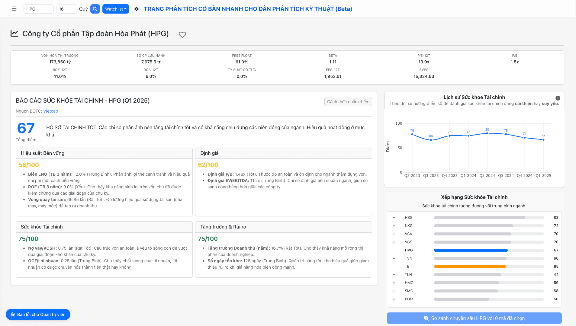Open settings via the gear icon

pyautogui.click(x=137, y=9)
